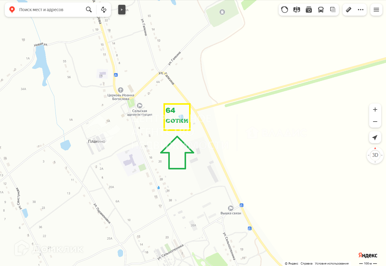Click the my location arrow button
The image size is (386, 266).
click(375, 137)
